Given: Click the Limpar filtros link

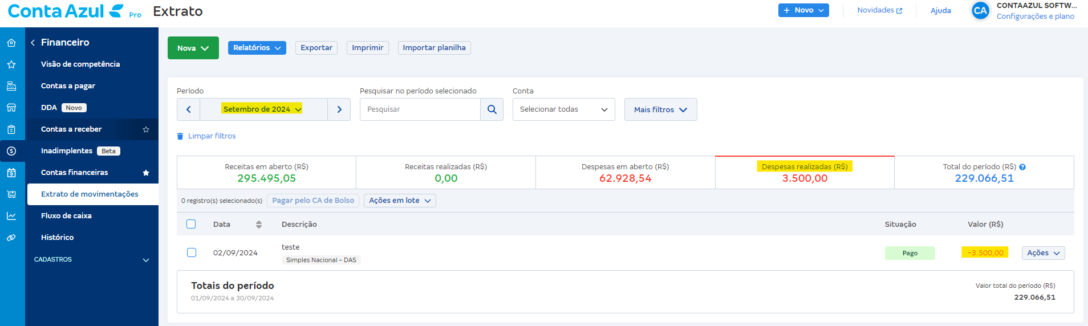Looking at the screenshot, I should pos(212,136).
